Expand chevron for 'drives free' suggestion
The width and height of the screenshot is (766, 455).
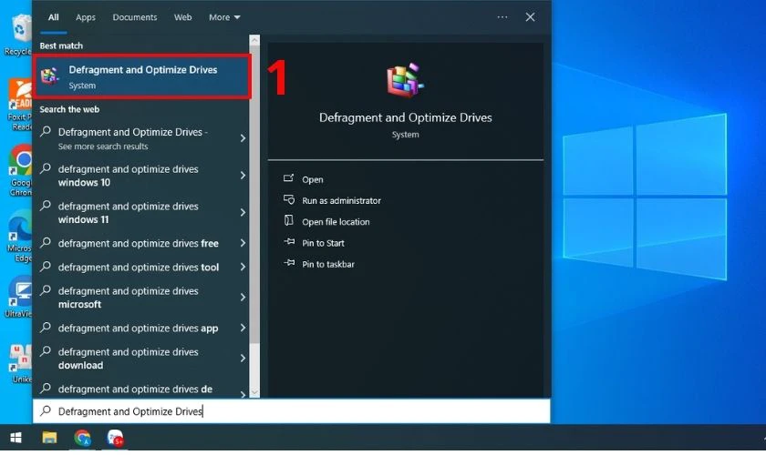243,243
